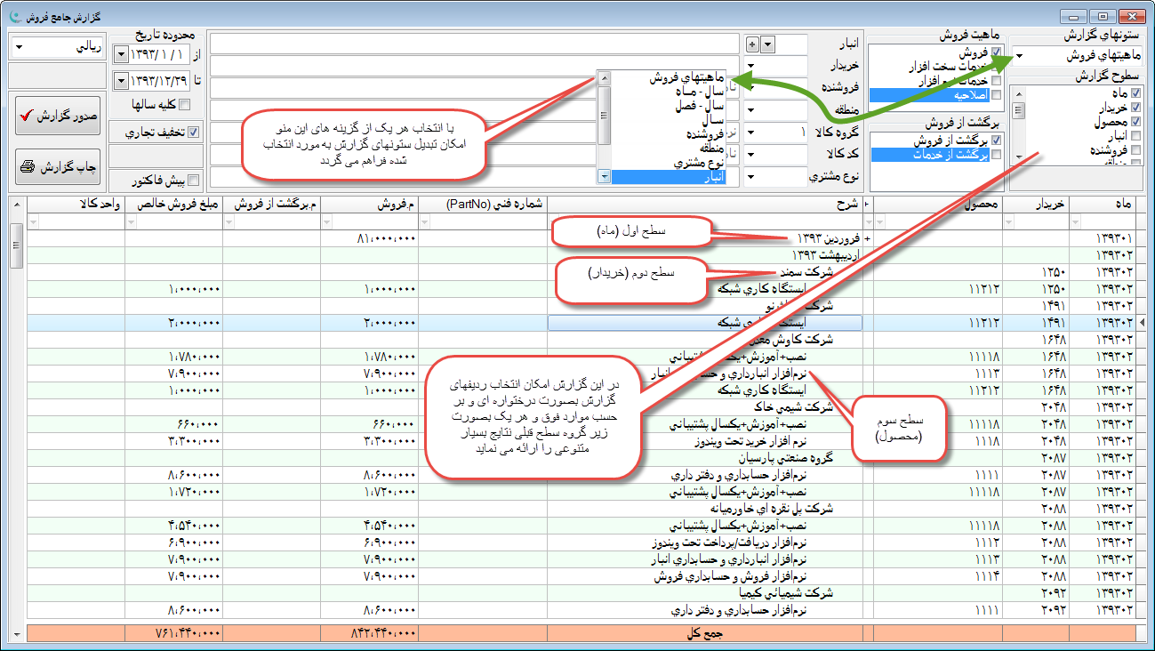Click the شرح column header

coord(707,205)
